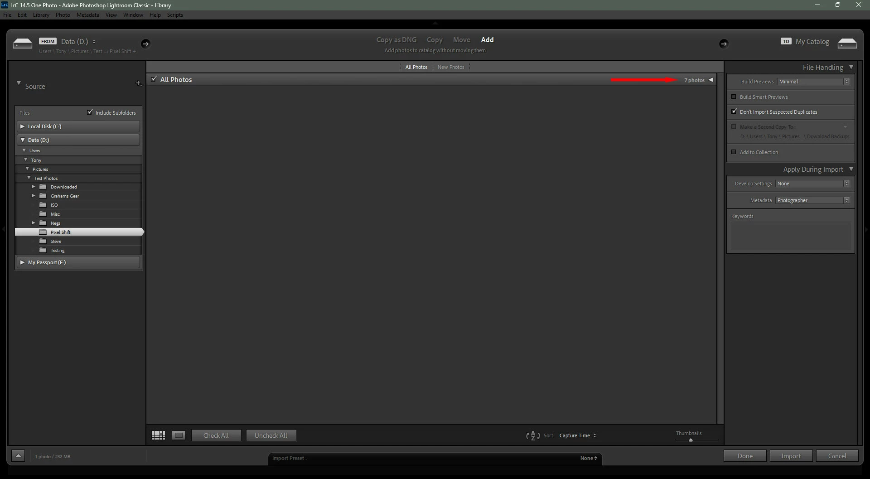
Task: Click the Testing folder icon
Action: [43, 250]
